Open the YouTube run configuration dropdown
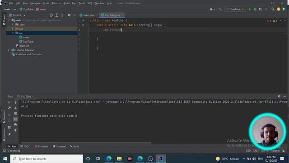This screenshot has height=163, width=289. tap(235, 9)
